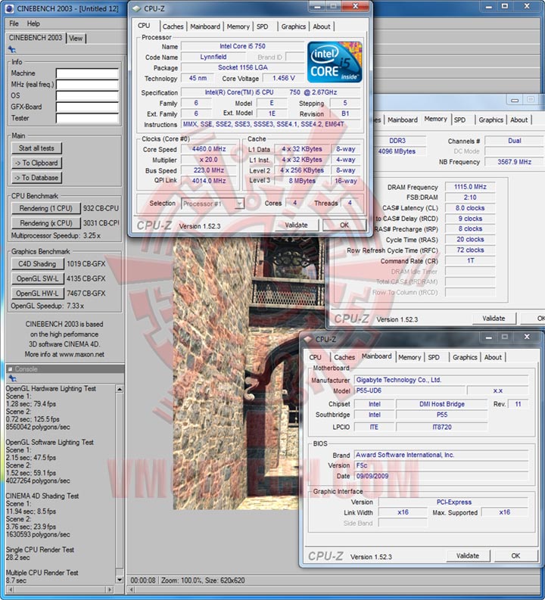Click OK in Mainboard CPU-Z window
Viewport: 545px width, 600px height.
[515, 555]
